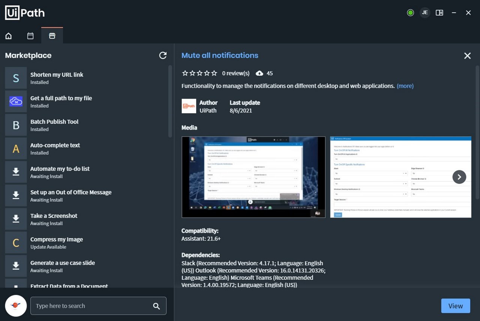Select Compress my Image entry
480x321 pixels.
[x=86, y=243]
